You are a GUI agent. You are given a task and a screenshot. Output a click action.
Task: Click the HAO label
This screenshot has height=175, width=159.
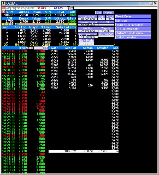110,17
